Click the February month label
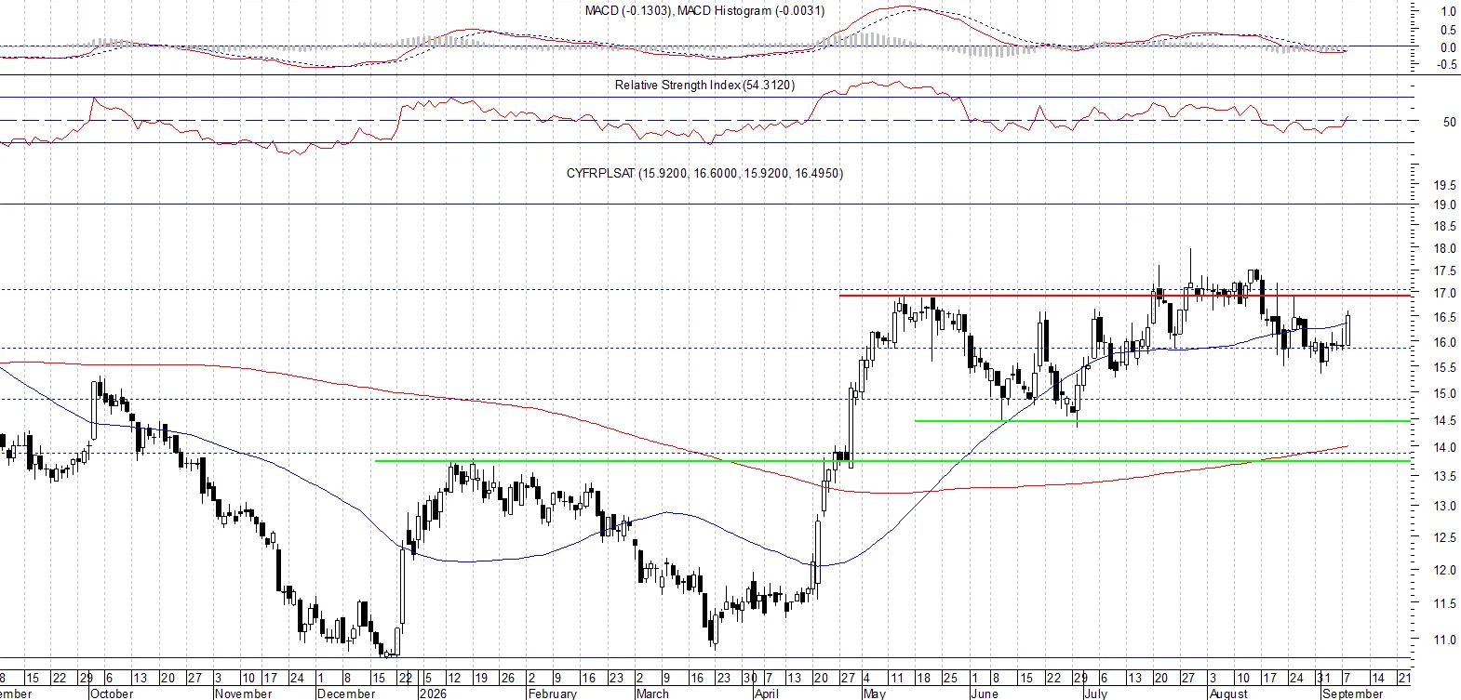 552,693
